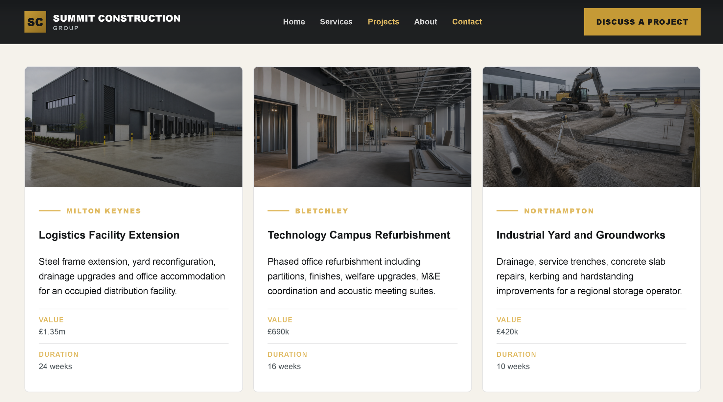The image size is (723, 402).
Task: Click the £420k value
Action: tap(507, 332)
